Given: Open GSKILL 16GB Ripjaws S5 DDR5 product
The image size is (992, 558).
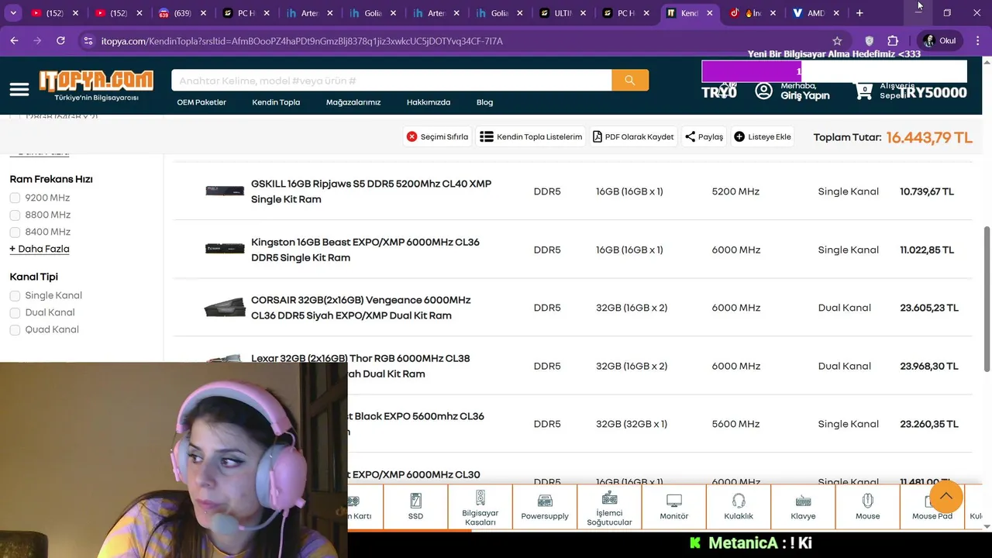Looking at the screenshot, I should tap(371, 191).
